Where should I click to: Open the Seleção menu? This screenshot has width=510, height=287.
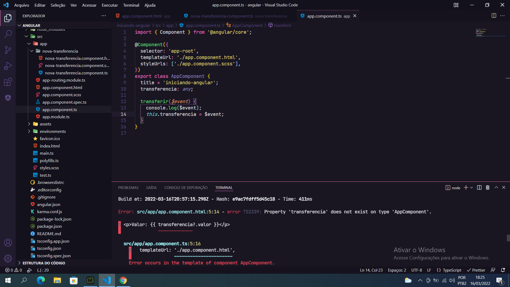(x=58, y=5)
